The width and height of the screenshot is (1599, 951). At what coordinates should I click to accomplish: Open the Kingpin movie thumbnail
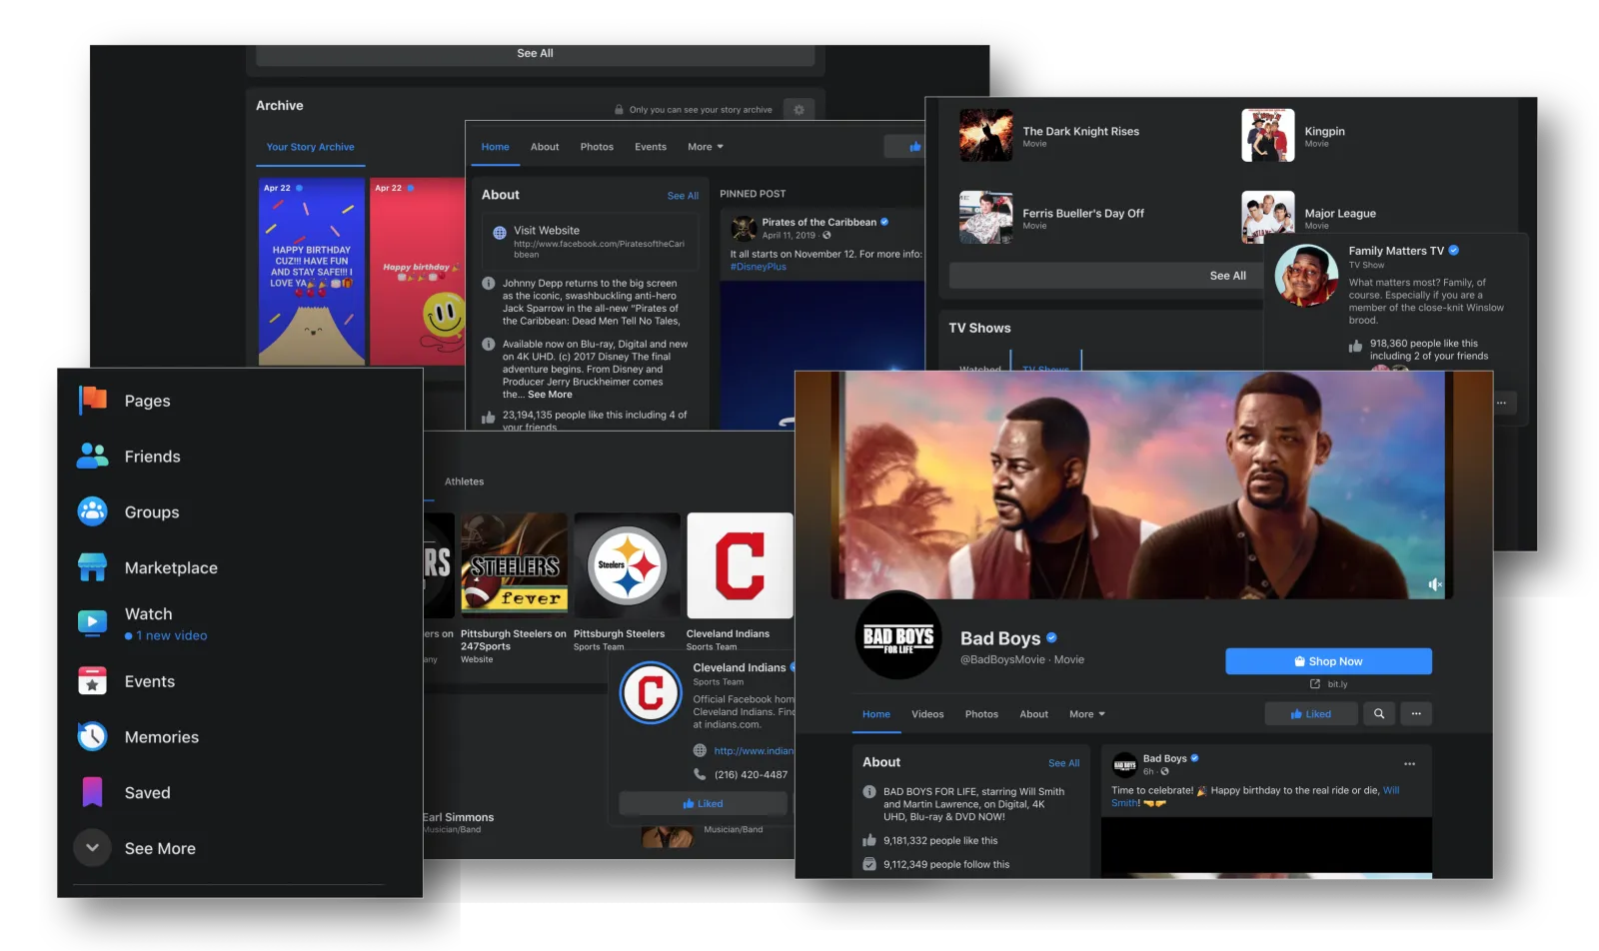click(x=1268, y=135)
